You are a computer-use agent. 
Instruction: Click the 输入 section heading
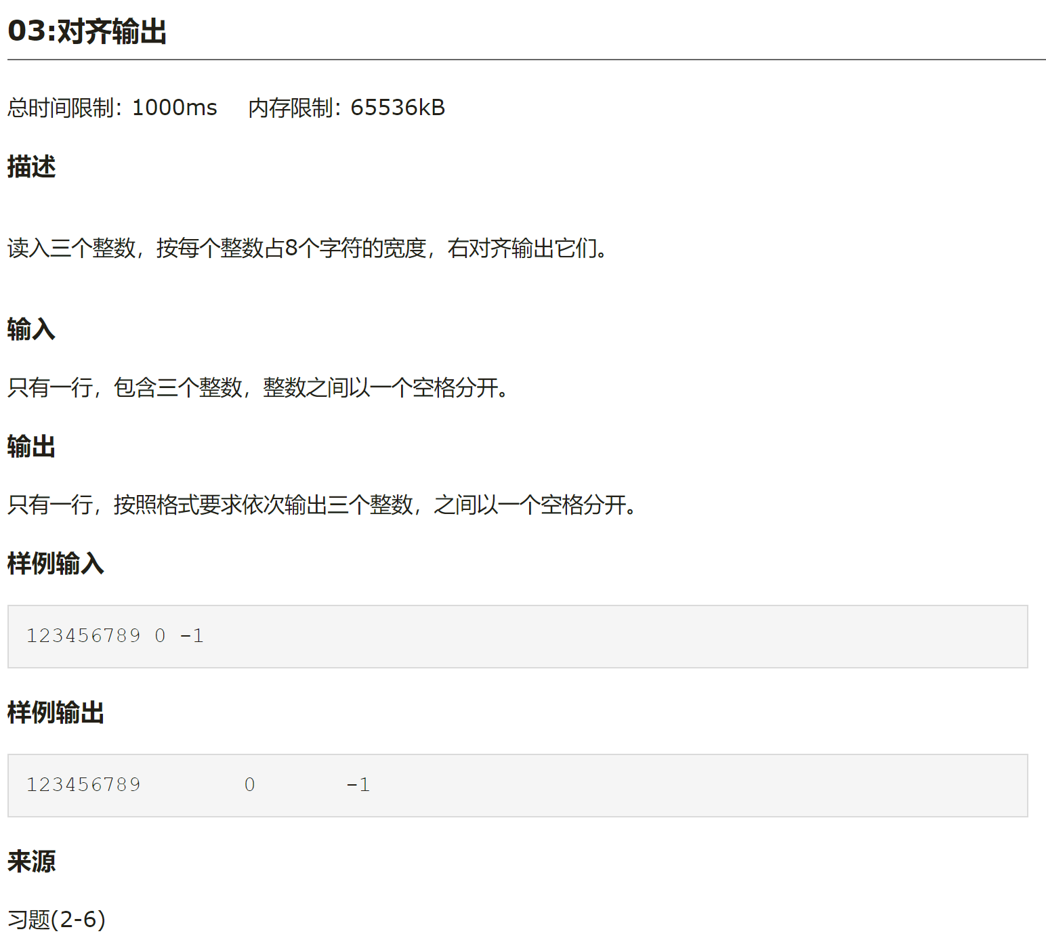tap(30, 330)
